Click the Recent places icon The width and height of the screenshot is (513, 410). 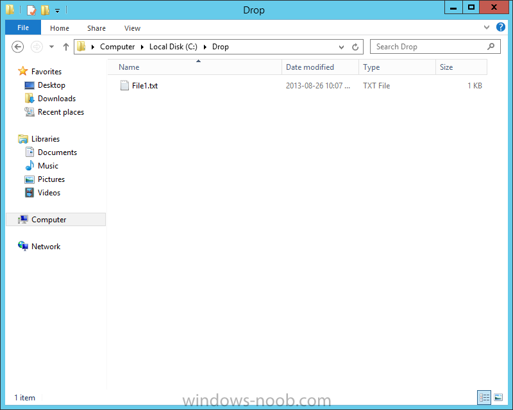29,112
